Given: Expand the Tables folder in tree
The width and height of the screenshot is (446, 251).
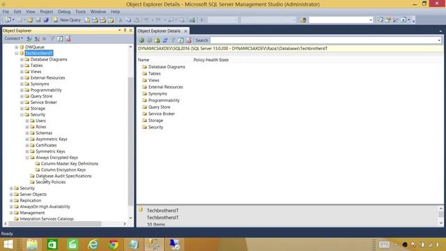Looking at the screenshot, I should point(22,66).
